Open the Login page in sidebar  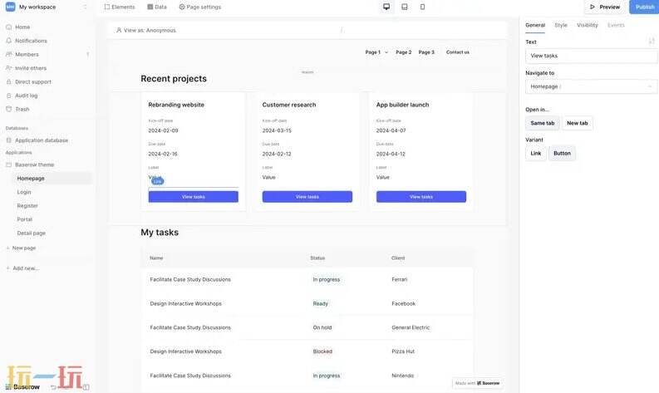[24, 192]
